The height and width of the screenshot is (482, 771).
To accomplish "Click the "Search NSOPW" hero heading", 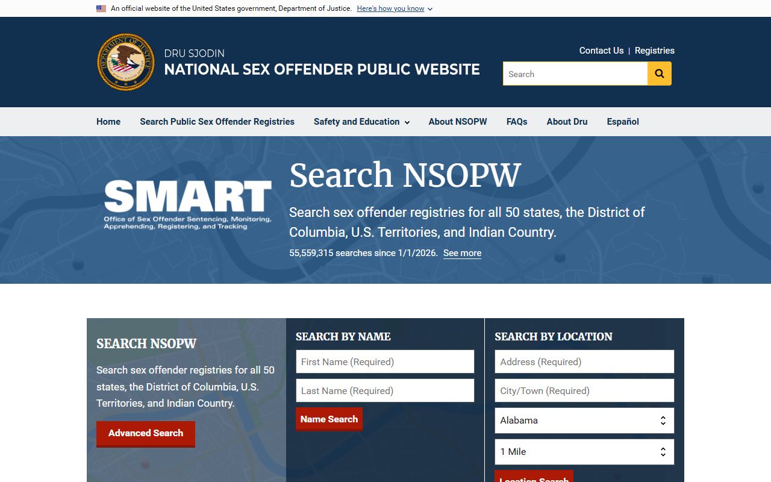I will pos(405,175).
